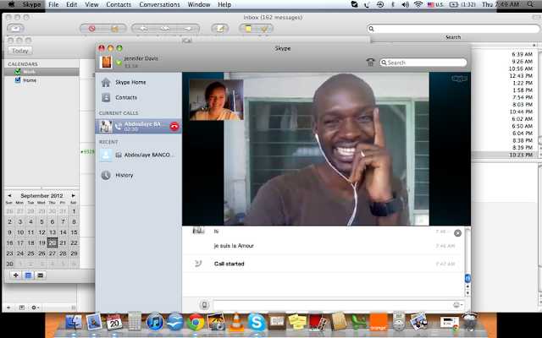Click the Junk button in Mail toolbar
This screenshot has width=542, height=338.
click(x=115, y=28)
